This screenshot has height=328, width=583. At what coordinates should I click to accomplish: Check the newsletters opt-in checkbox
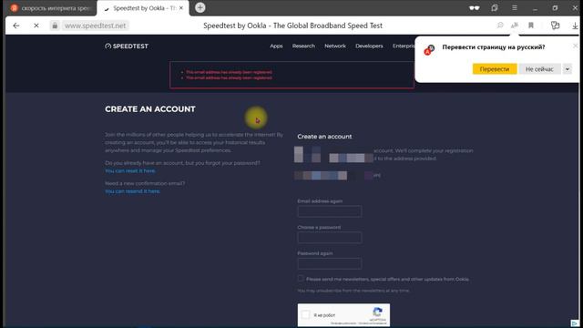point(301,278)
